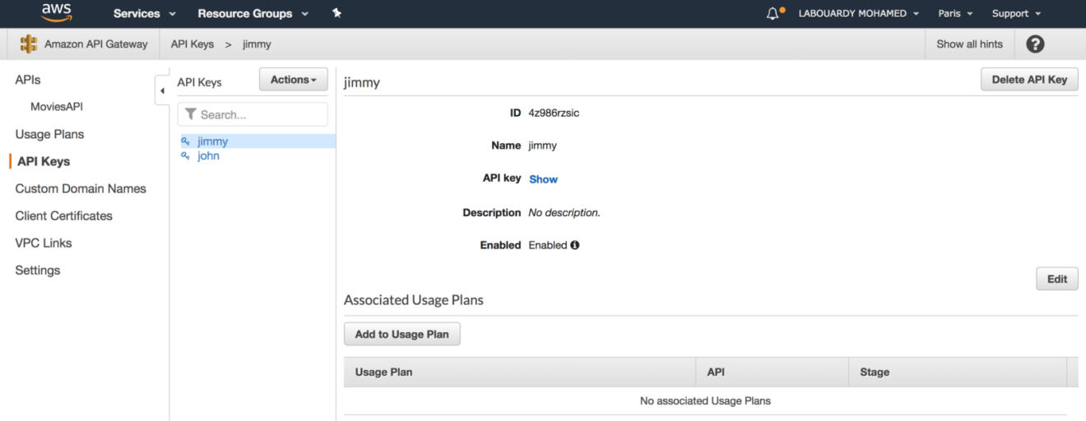Screen dimensions: 1086x421
Task: Click the Delete API Key button
Action: [1029, 80]
